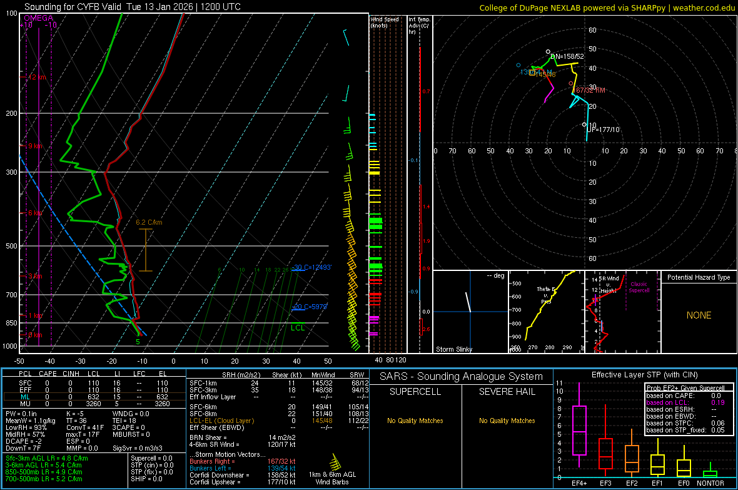Click the 6.2 C/km lapse rate annotation
The image size is (738, 490).
(149, 222)
